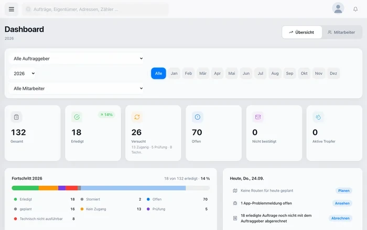Expand the Alle Mitarbeiter dropdown
This screenshot has height=230, width=367.
click(x=77, y=89)
